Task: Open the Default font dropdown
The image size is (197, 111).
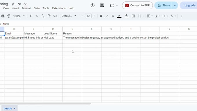Action: click(69, 16)
